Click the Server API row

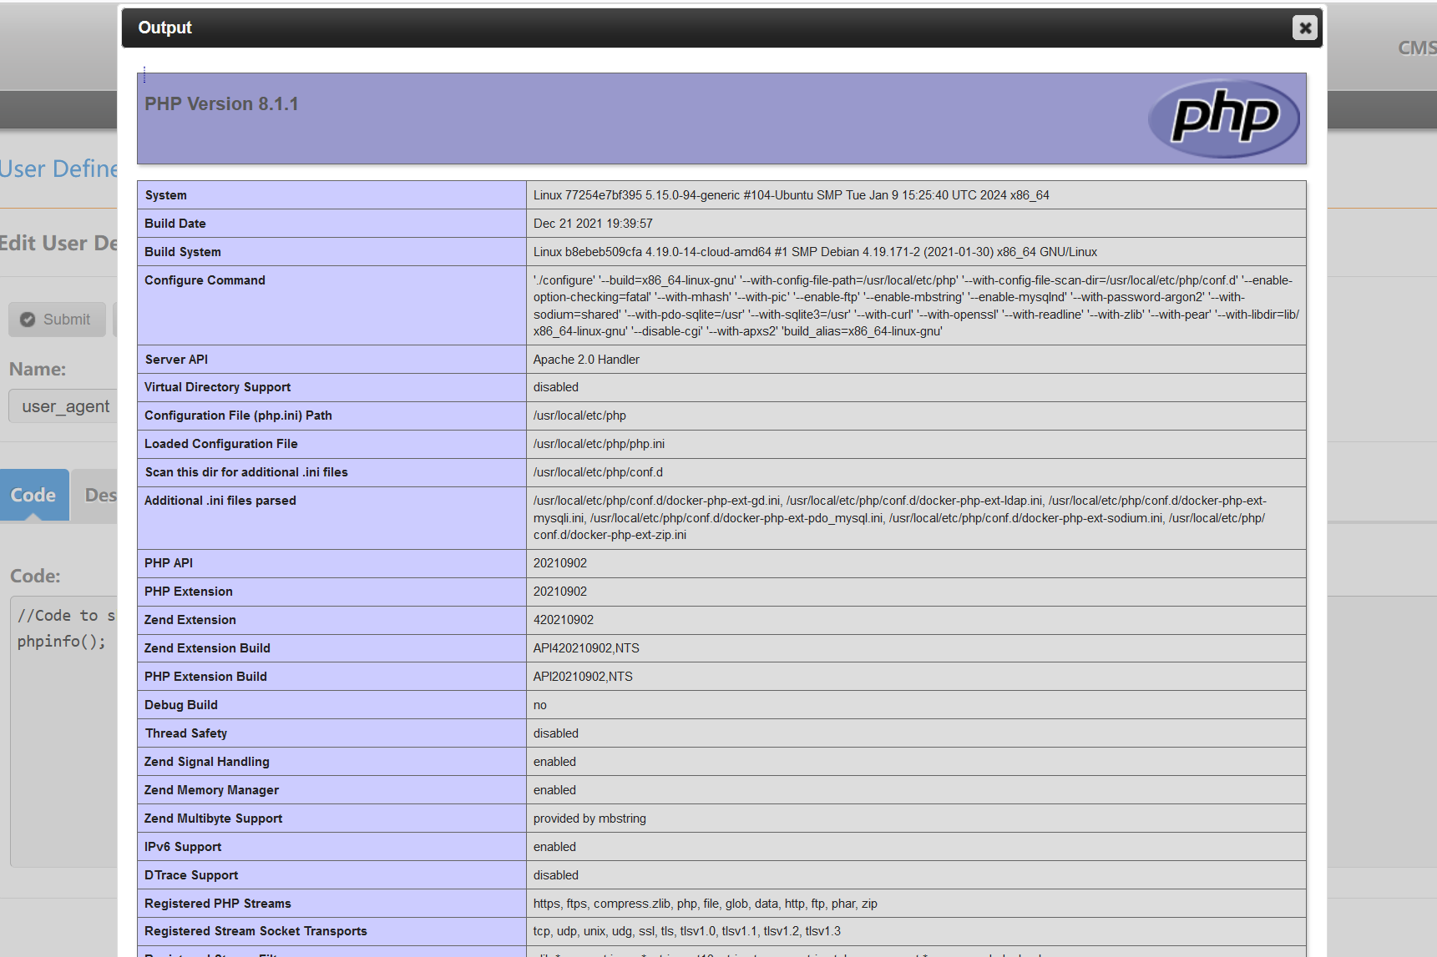(586, 359)
